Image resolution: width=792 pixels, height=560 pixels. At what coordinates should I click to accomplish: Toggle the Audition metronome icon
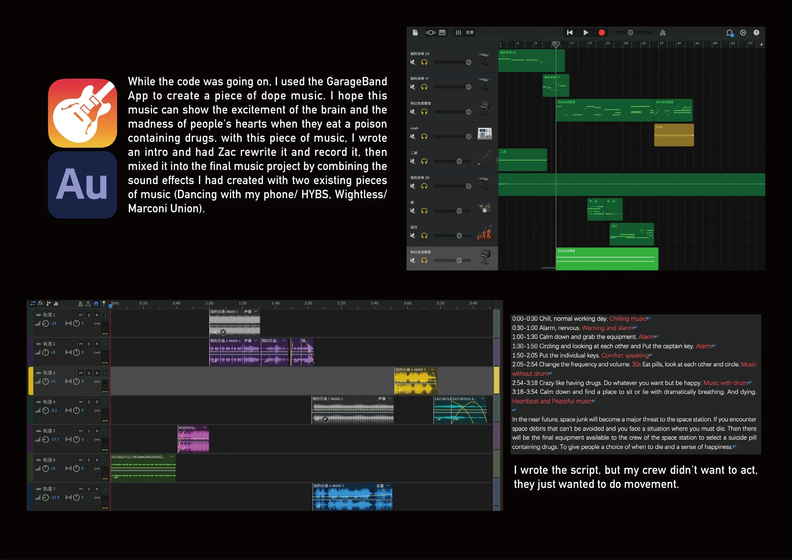coord(80,303)
